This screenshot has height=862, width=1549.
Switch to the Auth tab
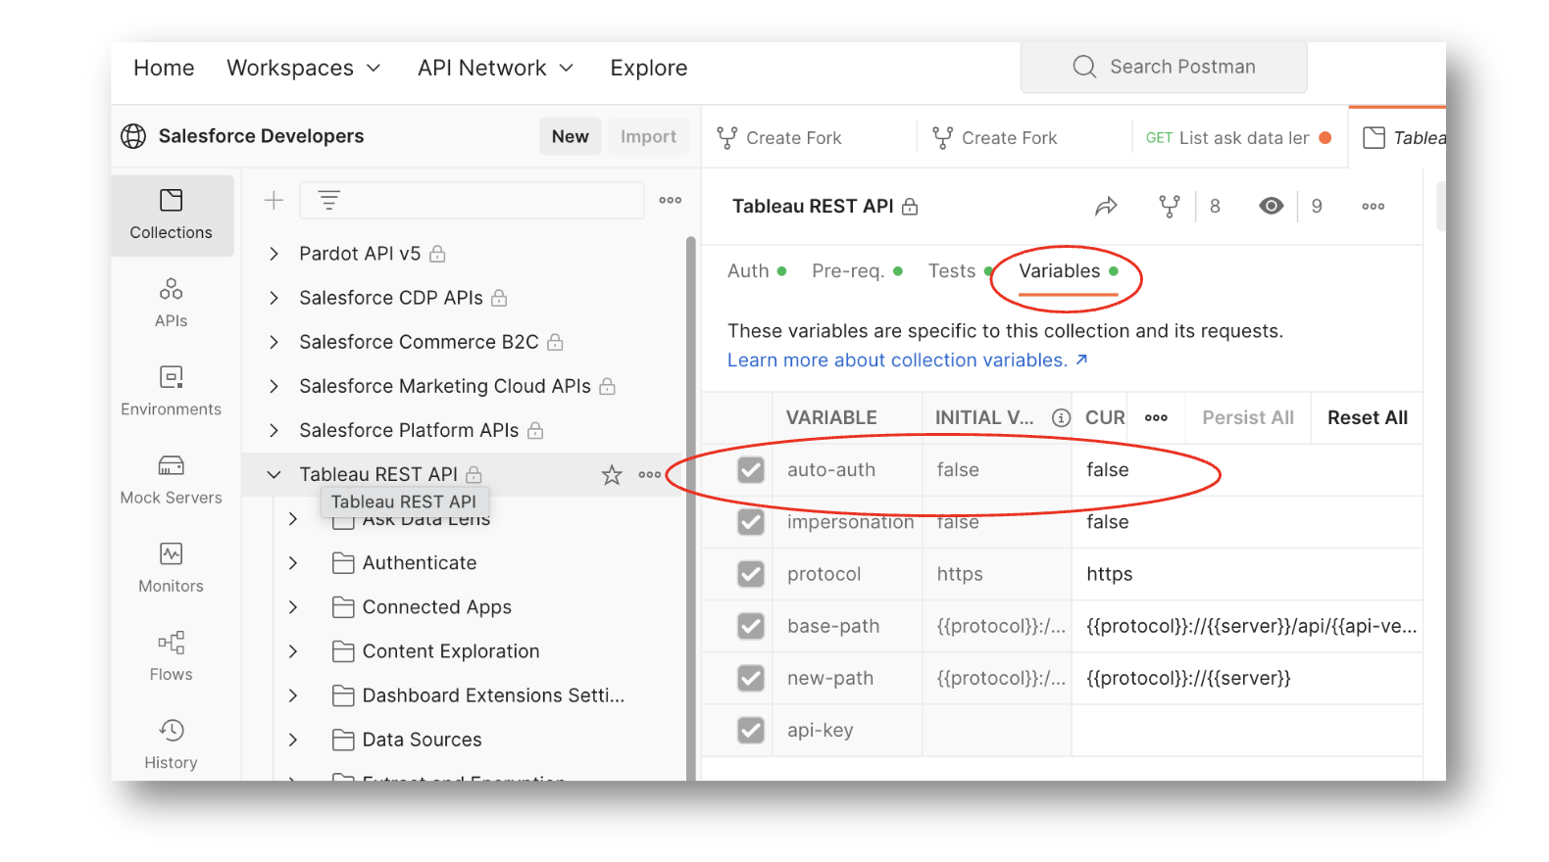click(x=756, y=271)
